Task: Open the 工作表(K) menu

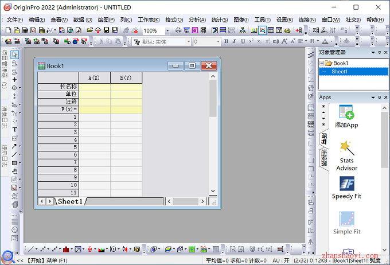Action: 149,20
